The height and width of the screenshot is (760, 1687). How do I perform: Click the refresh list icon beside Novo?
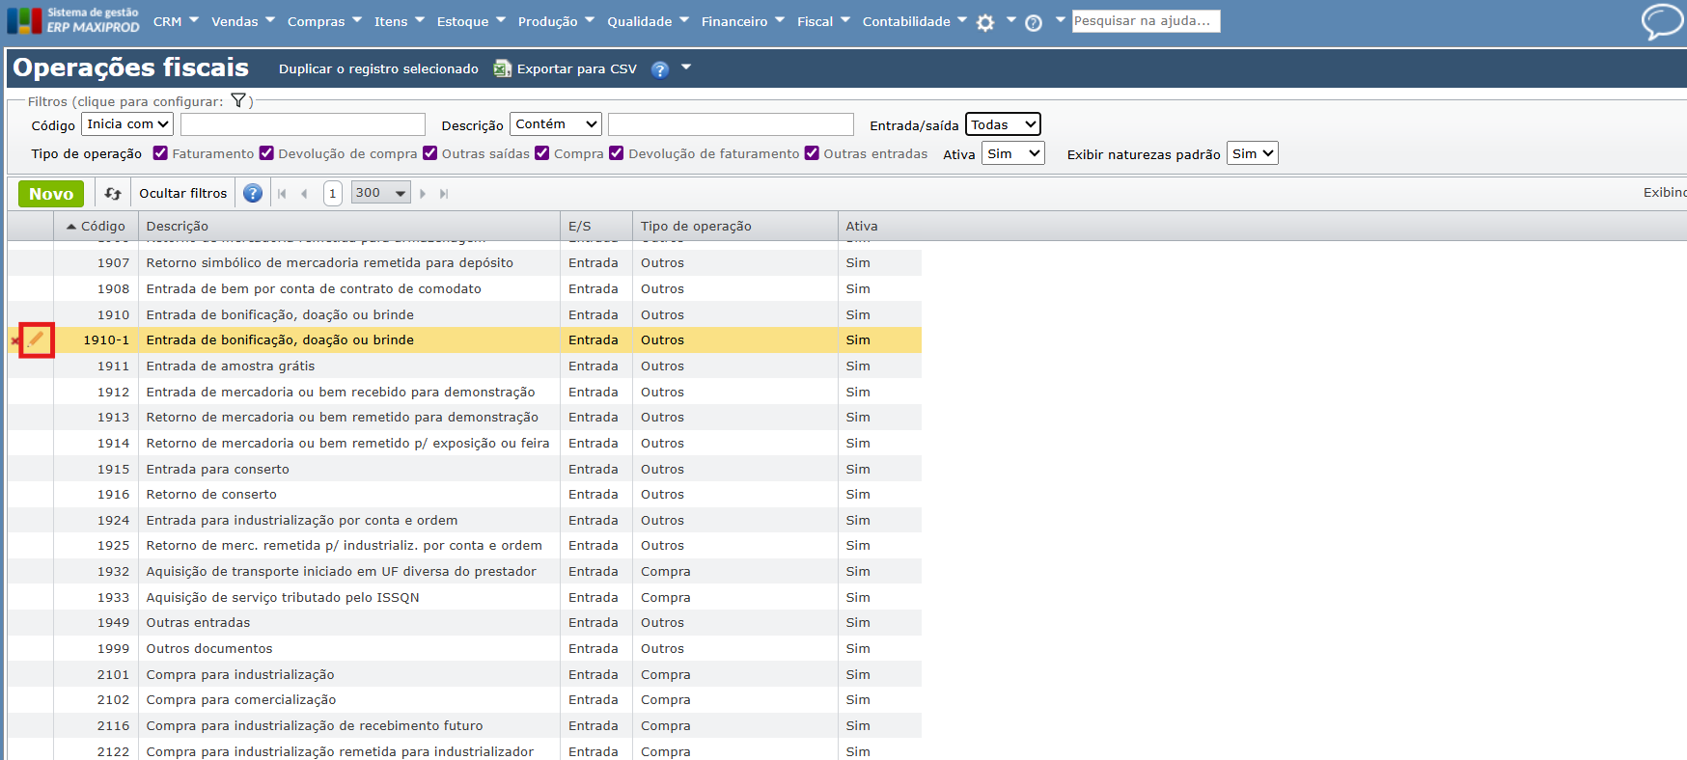point(113,194)
